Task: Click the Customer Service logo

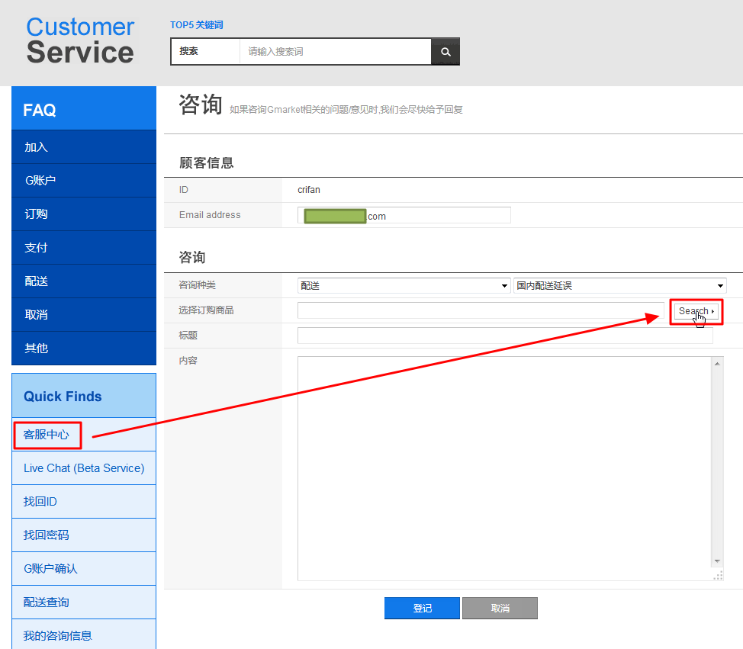Action: point(80,40)
